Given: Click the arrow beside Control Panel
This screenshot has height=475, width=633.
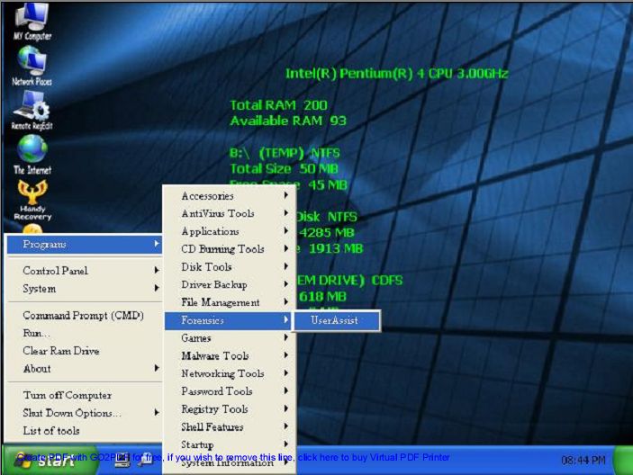Looking at the screenshot, I should click(x=157, y=270).
